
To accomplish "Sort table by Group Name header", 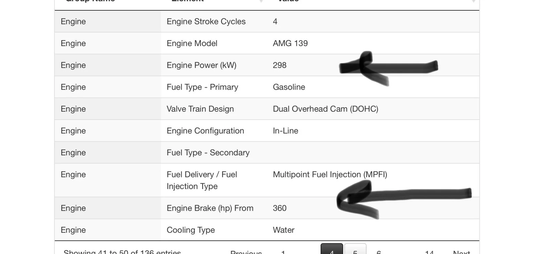I will [90, 1].
